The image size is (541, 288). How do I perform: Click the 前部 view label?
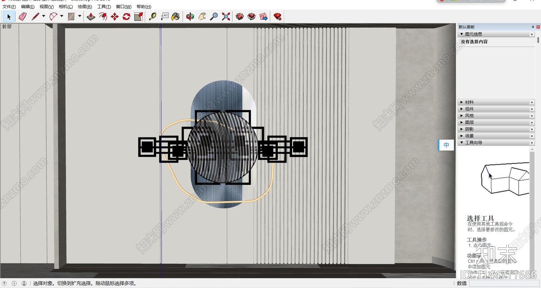tap(7, 26)
